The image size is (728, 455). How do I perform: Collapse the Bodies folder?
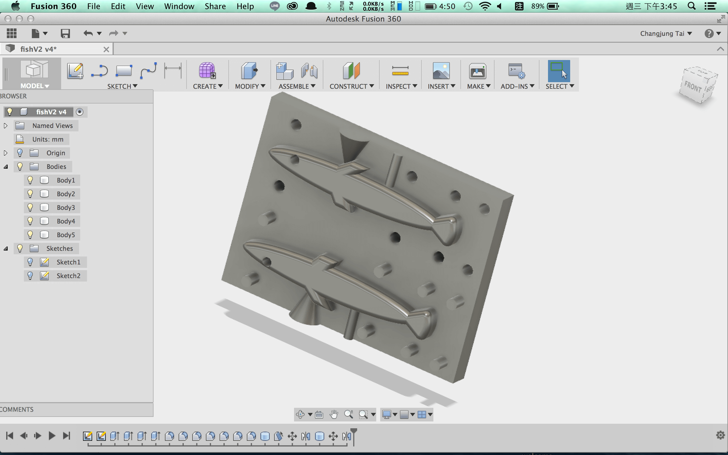point(6,167)
